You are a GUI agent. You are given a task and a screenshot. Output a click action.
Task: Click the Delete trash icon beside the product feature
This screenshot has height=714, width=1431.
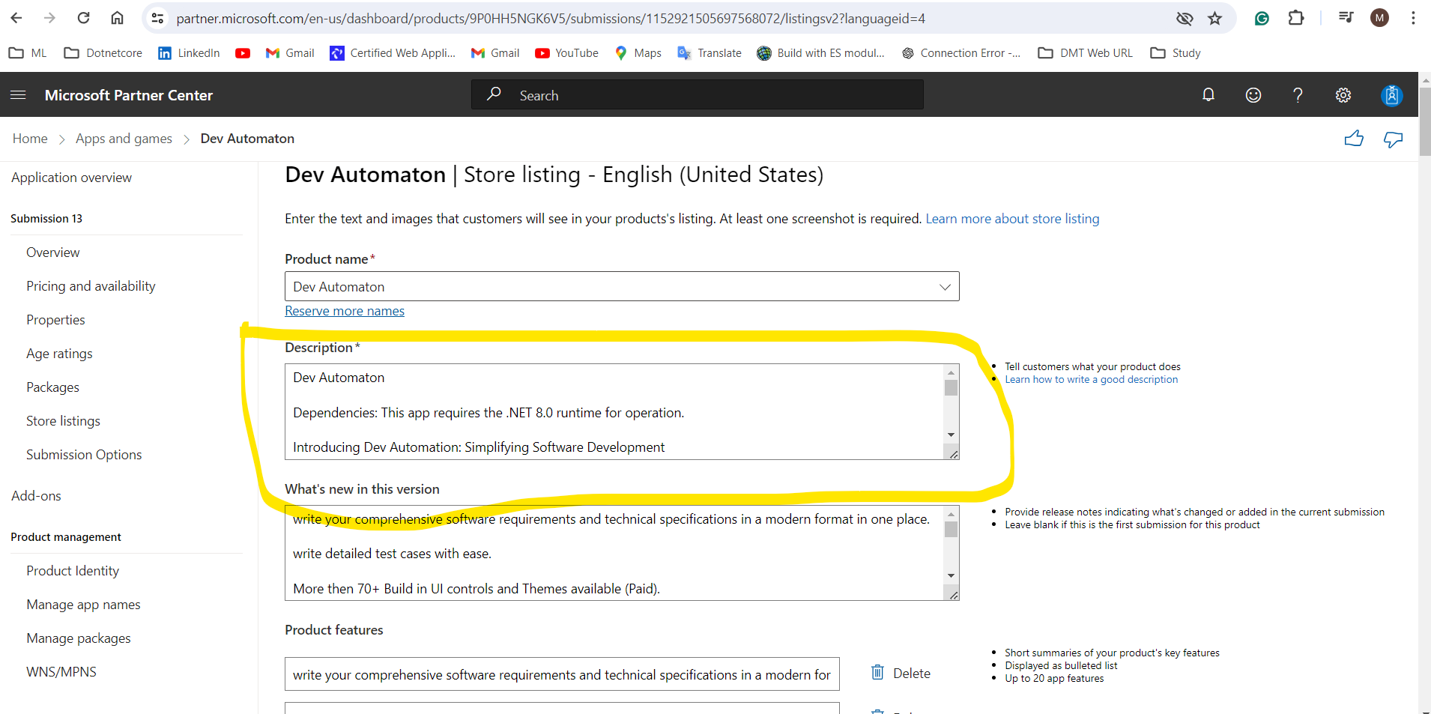[x=877, y=673]
